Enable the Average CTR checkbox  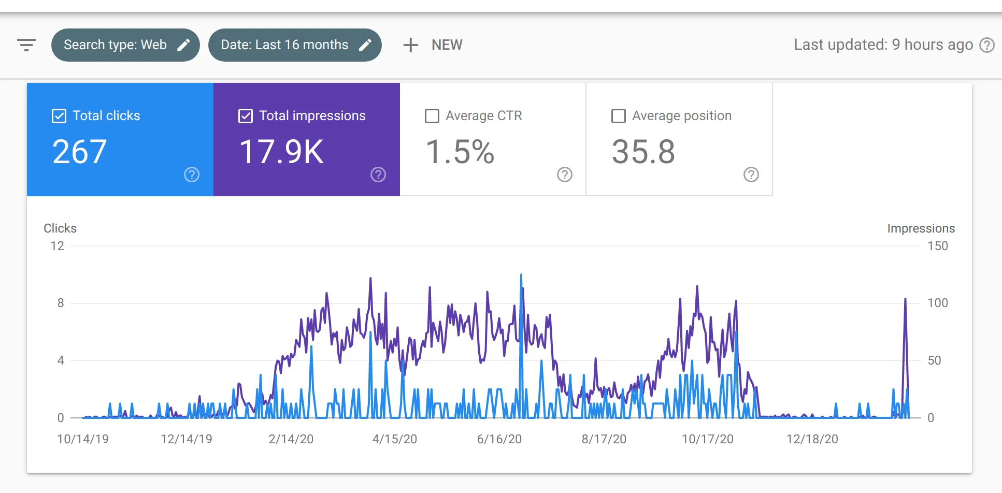point(432,116)
